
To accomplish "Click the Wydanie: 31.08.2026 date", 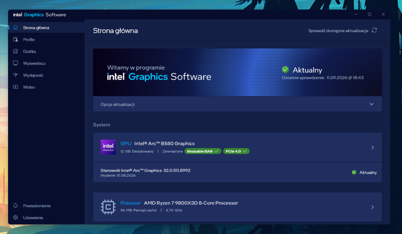I will 118,175.
